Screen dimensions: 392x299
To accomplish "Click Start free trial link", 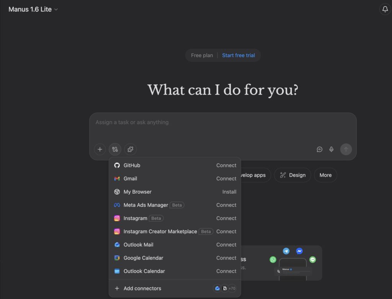I will point(238,56).
